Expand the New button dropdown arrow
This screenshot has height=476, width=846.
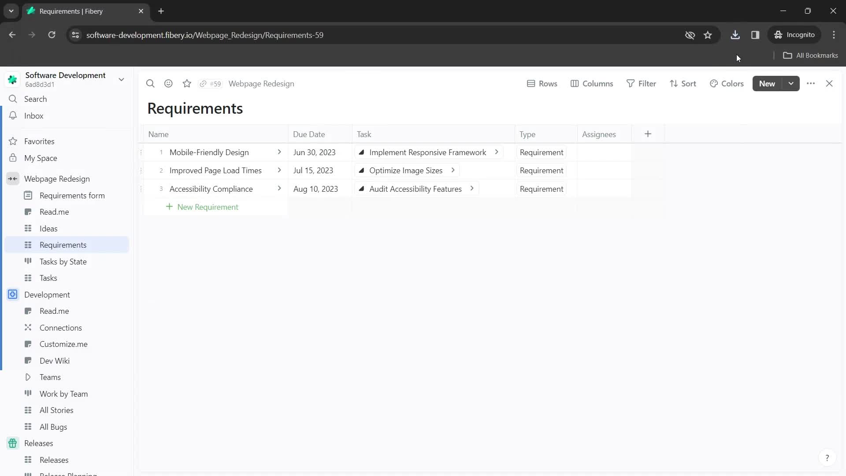point(791,84)
